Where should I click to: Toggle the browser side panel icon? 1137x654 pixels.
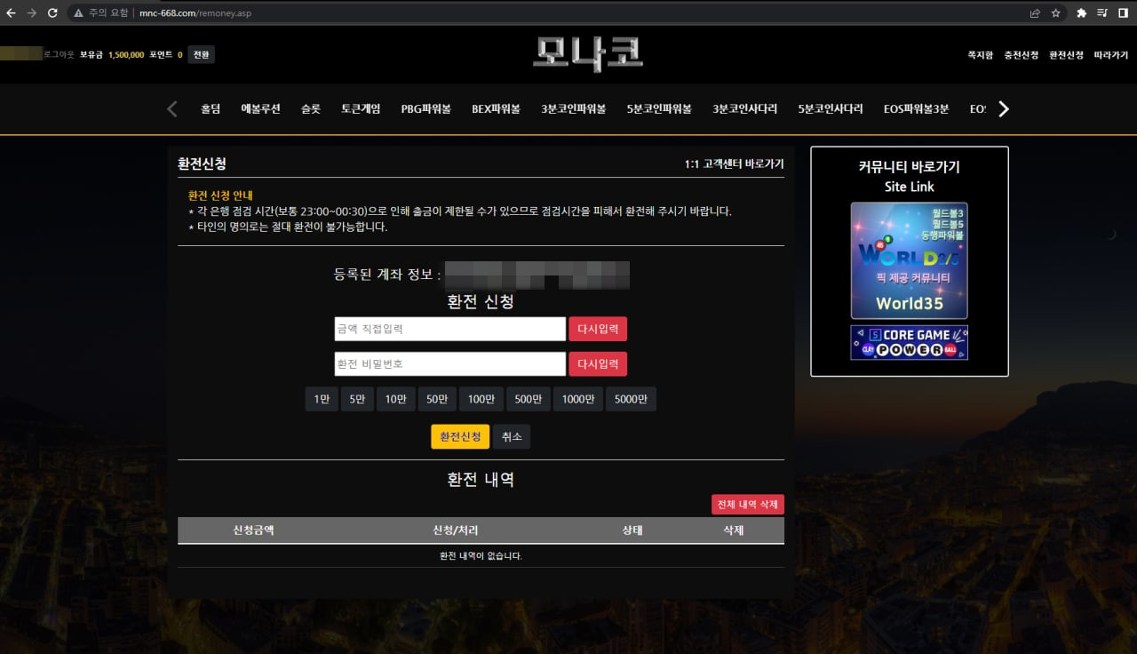[1123, 13]
